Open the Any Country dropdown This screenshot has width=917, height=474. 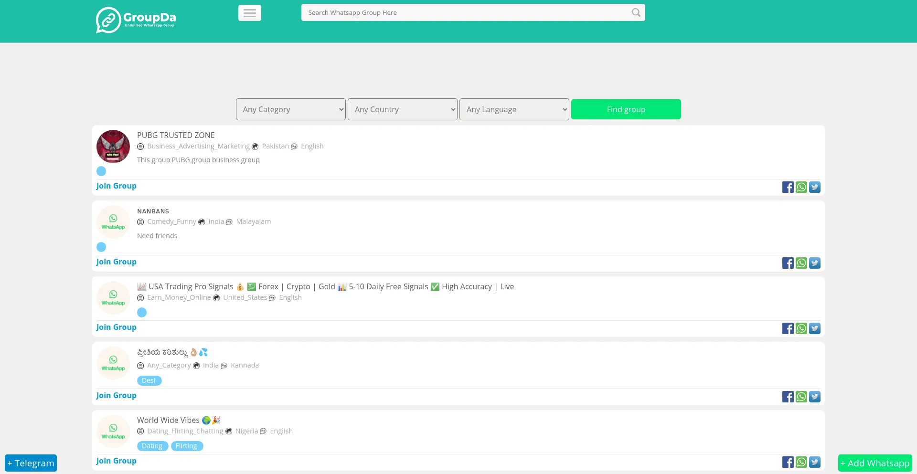[x=403, y=109]
